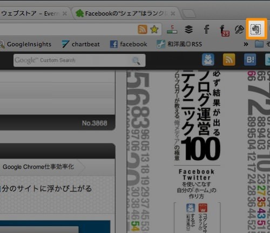Click the Hatena B! bookmark icon
The image size is (270, 233).
(250, 59)
